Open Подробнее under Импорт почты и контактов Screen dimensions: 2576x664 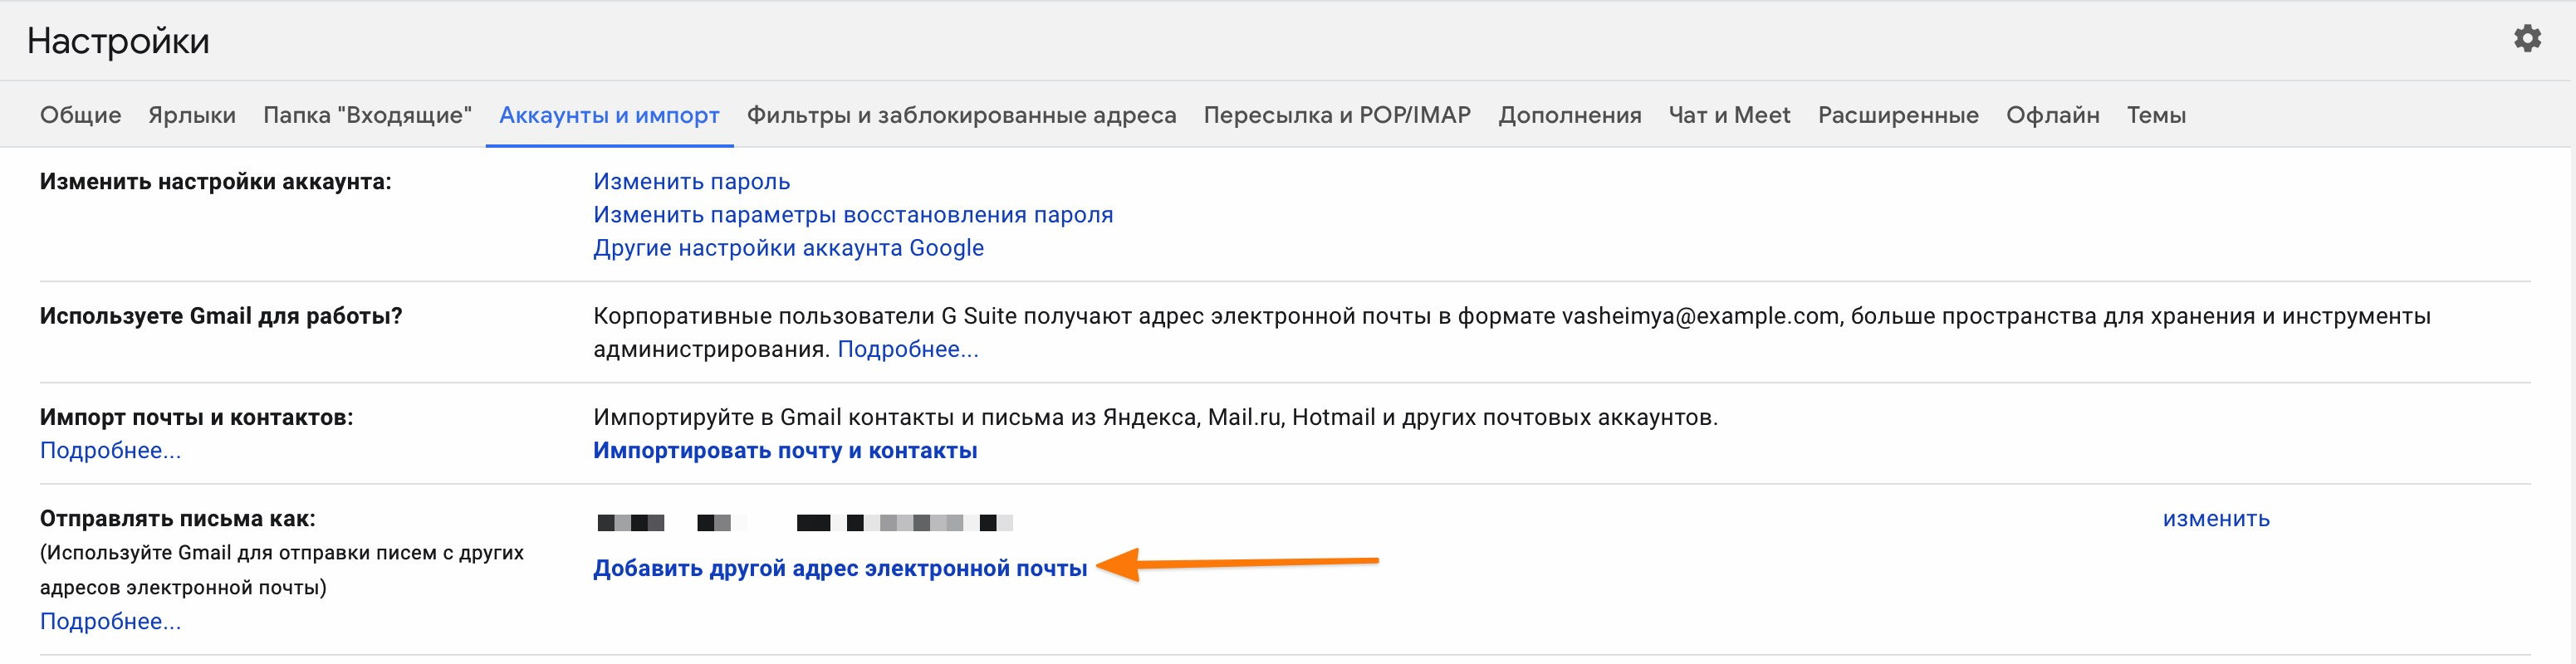110,450
